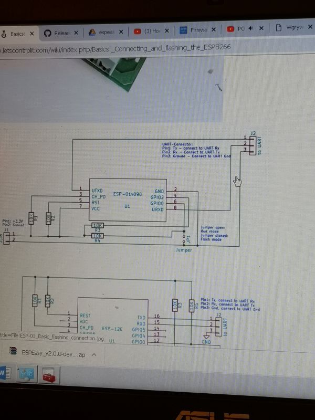Click the YouTube favicon on PO tab
Viewport: 315px width, 420px height.
(230, 29)
